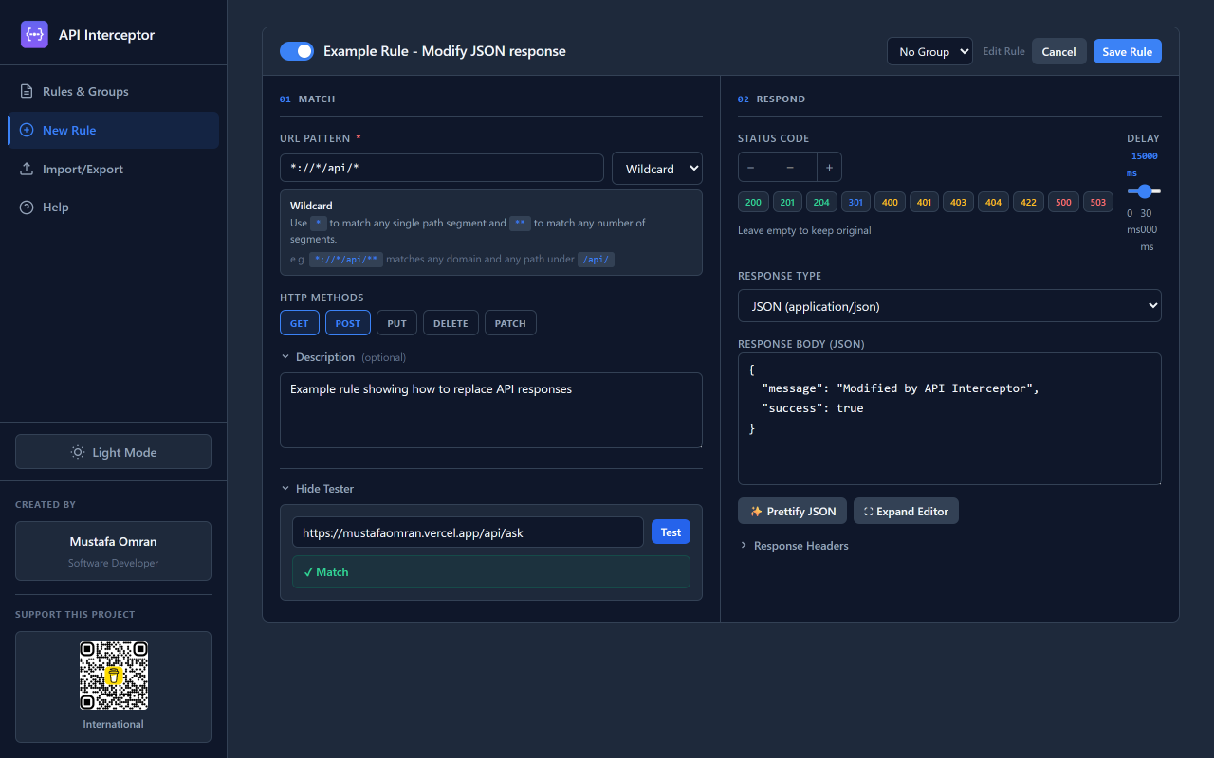Enable the PATCH HTTP method
The height and width of the screenshot is (758, 1214).
pos(510,323)
